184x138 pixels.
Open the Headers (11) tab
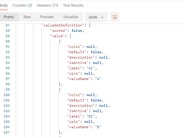(x=47, y=5)
